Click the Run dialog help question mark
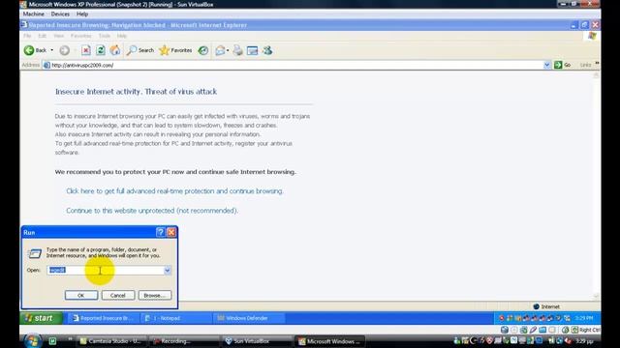The image size is (620, 348). [x=160, y=232]
